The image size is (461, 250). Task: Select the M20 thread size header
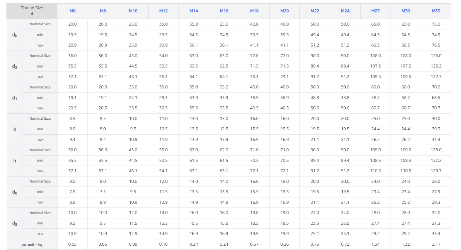285,11
